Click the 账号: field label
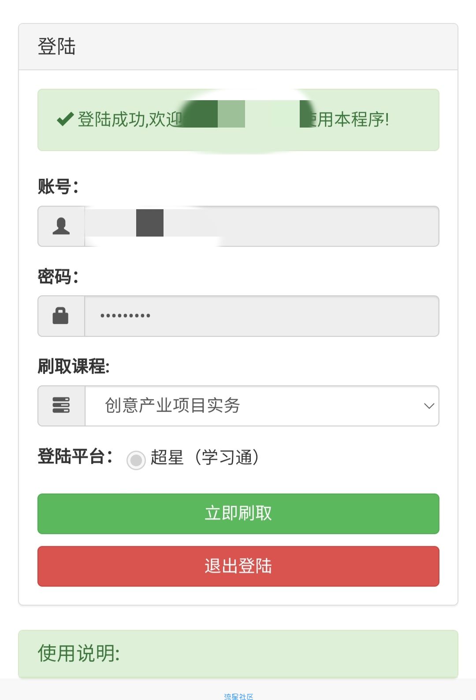Screen dimensions: 476x700 58,187
